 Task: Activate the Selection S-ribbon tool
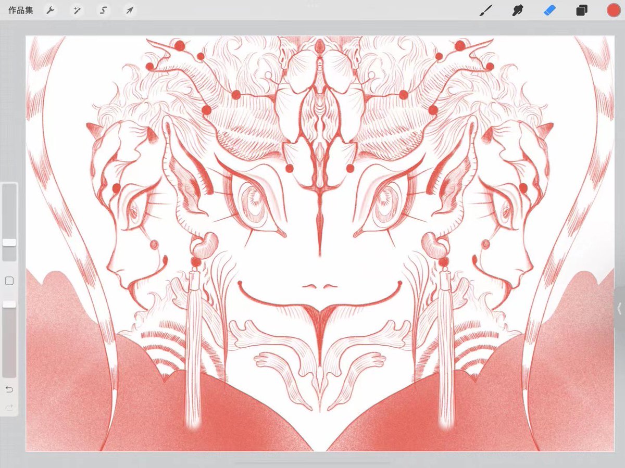pyautogui.click(x=103, y=10)
